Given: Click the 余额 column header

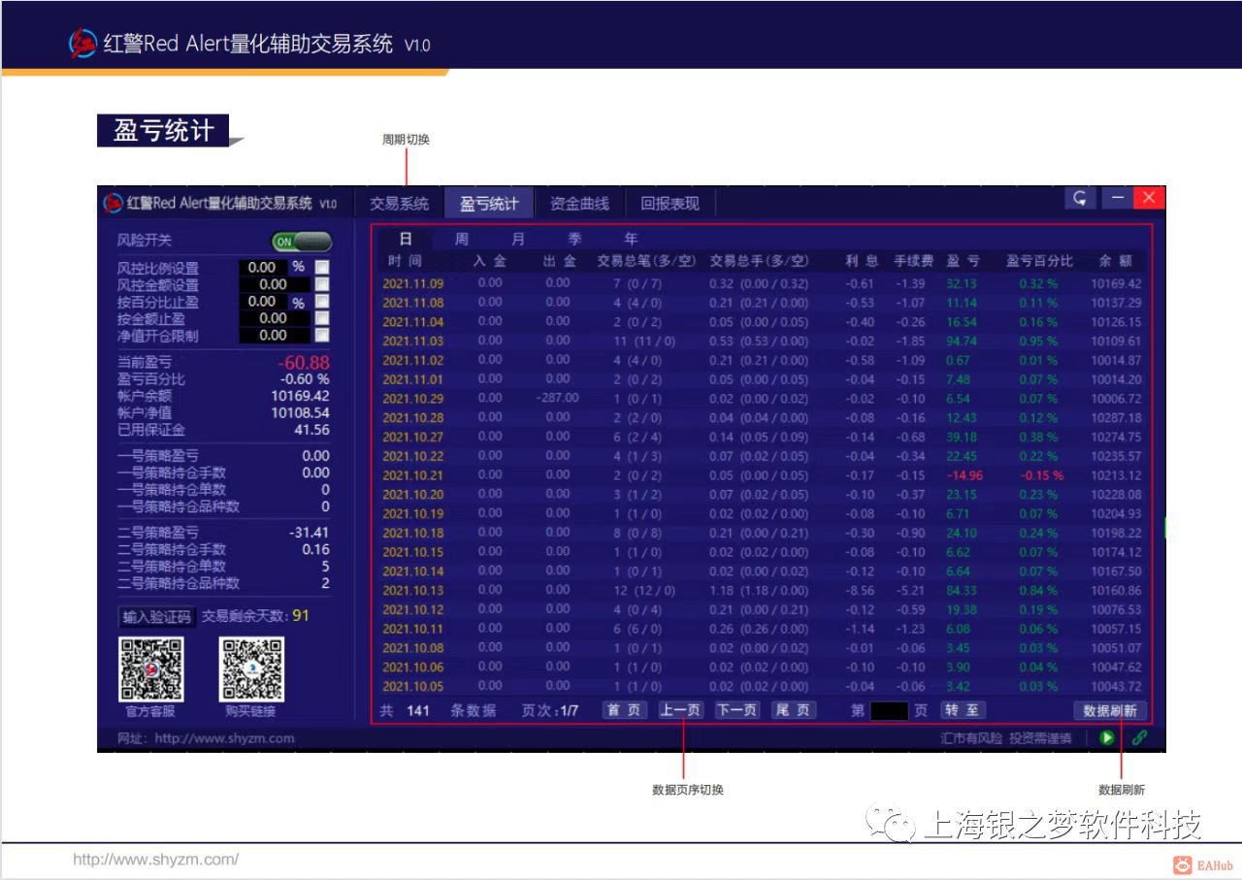Looking at the screenshot, I should 1116,261.
